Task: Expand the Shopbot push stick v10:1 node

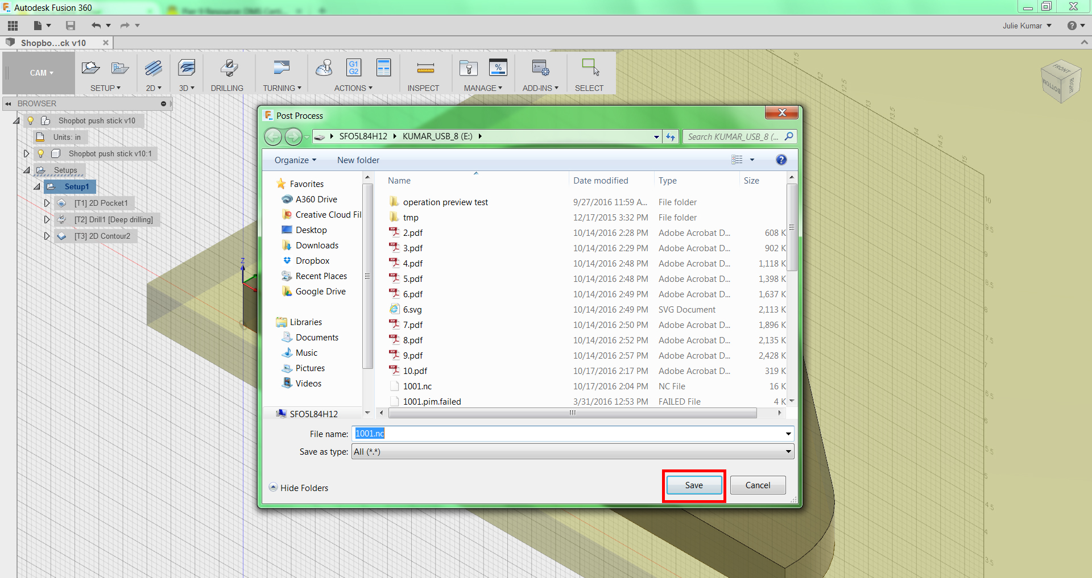Action: [26, 153]
